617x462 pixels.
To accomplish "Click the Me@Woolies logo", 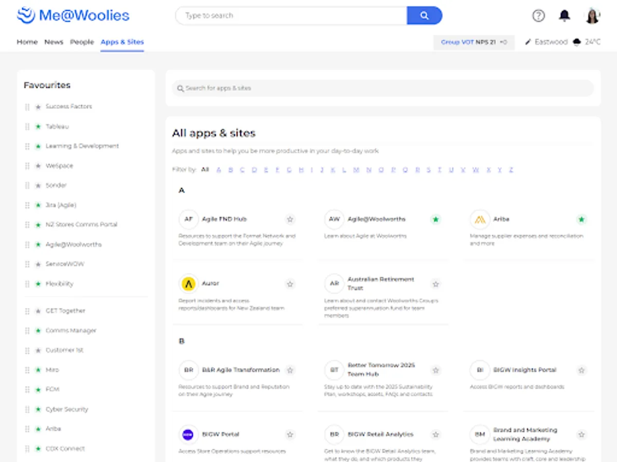I will (x=73, y=15).
